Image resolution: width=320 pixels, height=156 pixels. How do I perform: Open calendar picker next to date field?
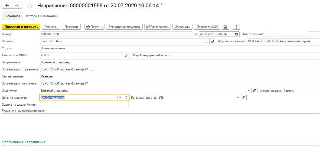[x=236, y=34]
